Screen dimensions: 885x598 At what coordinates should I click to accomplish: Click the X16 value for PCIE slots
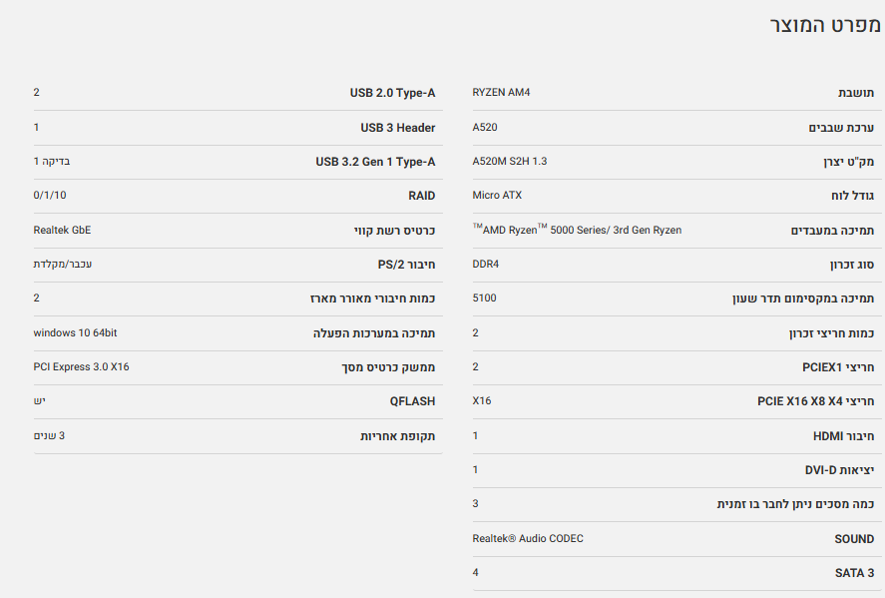481,401
